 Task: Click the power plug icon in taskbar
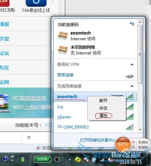(57, 159)
